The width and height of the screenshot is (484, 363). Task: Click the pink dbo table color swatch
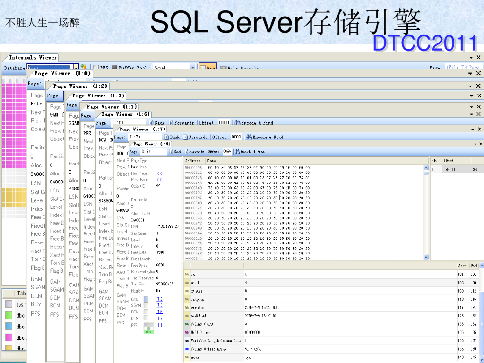9,337
